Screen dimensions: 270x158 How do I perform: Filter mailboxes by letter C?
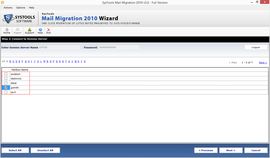(13, 61)
